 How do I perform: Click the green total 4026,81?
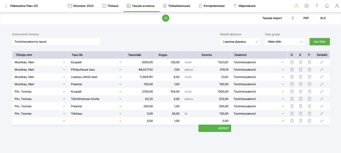pos(215,128)
